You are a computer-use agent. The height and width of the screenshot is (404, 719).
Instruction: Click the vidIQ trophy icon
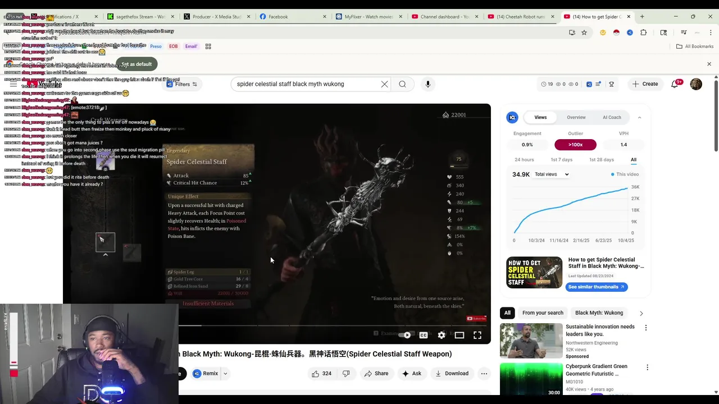tap(611, 84)
